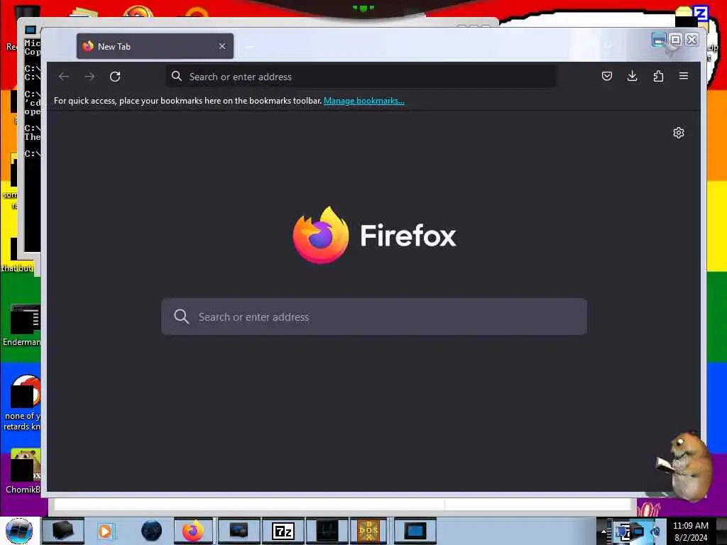Show hidden tray icons arrow
Viewport: 727px width, 545px height.
603,532
